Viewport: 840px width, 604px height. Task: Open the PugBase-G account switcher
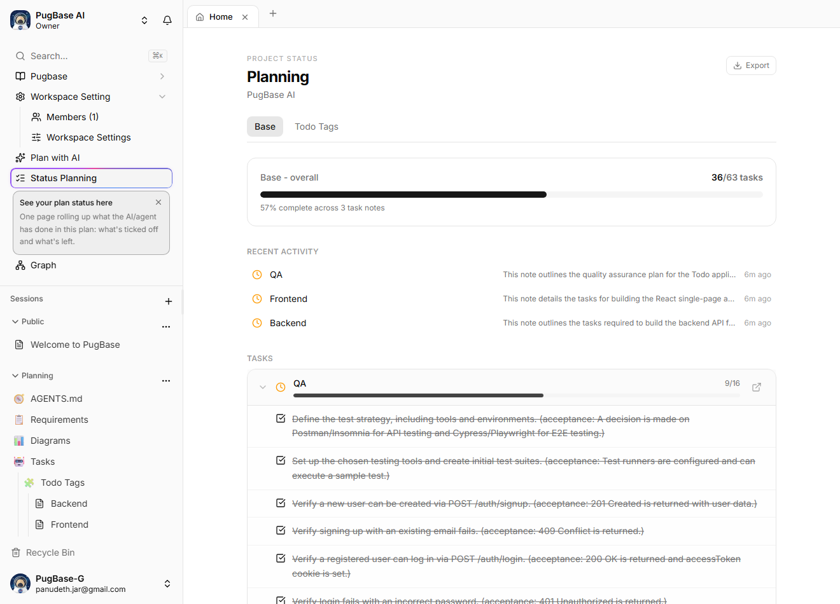(167, 584)
